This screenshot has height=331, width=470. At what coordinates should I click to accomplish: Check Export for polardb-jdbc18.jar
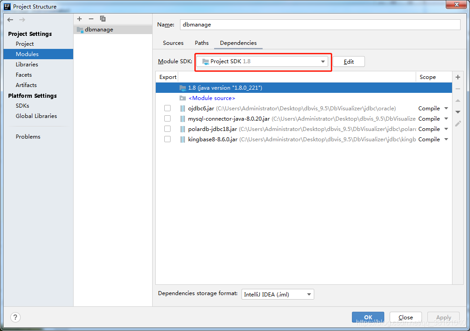167,129
